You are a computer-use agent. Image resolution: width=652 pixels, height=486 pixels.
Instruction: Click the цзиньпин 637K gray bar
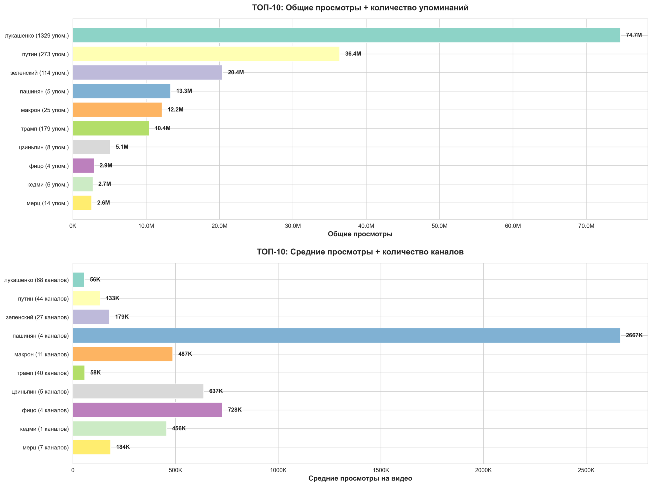pyautogui.click(x=138, y=391)
